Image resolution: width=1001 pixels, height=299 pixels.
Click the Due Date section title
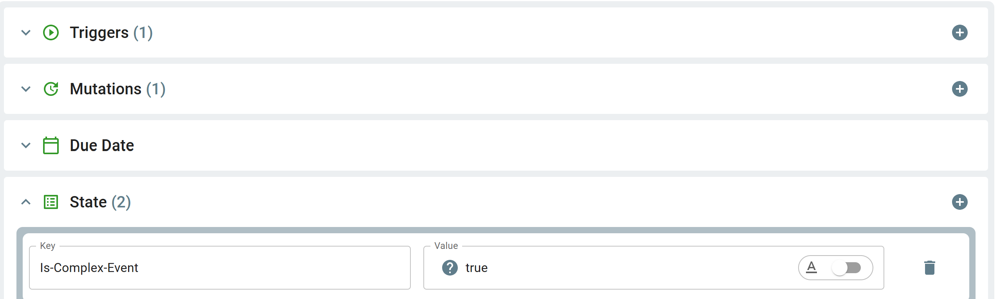pos(102,145)
